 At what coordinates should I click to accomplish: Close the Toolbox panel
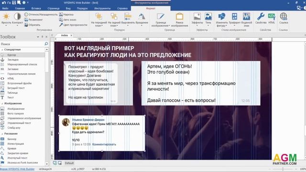46,37
